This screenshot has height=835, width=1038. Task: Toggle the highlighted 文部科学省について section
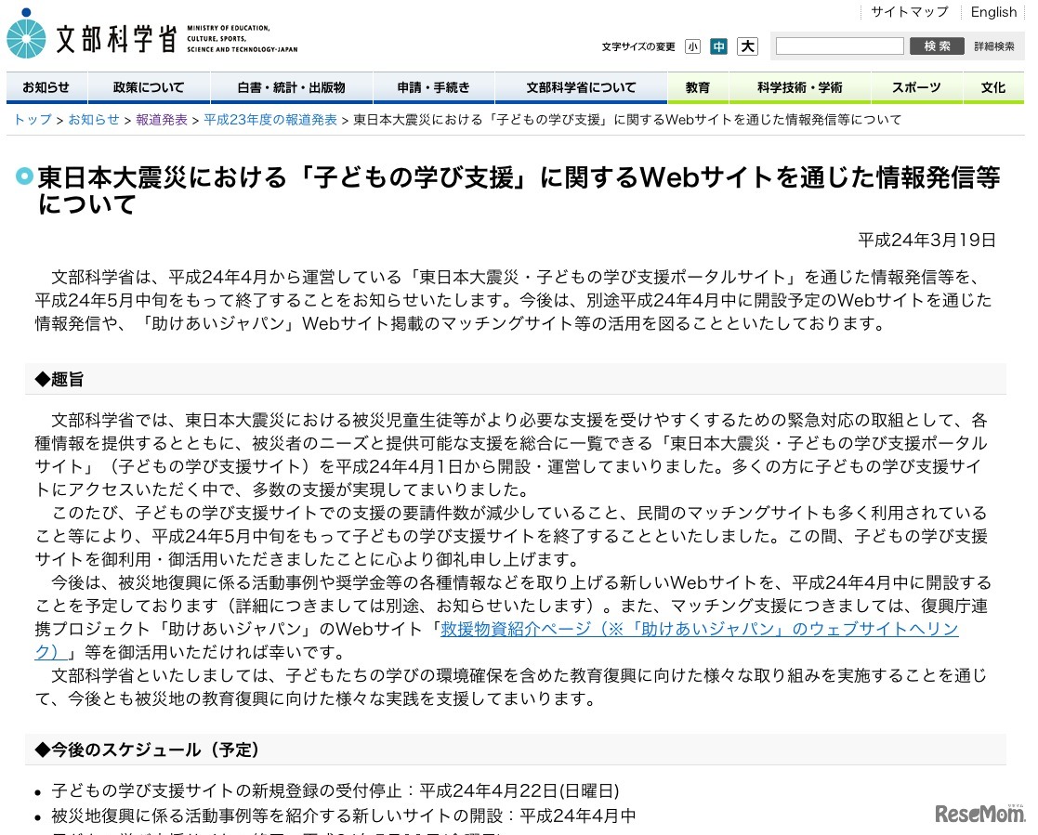[580, 88]
